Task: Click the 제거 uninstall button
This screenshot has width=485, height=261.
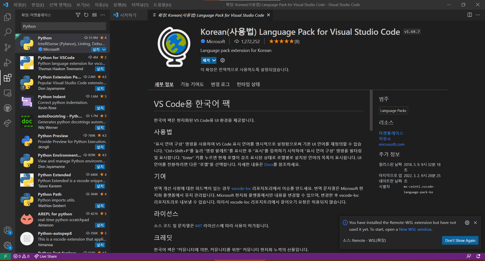Action: [206, 60]
